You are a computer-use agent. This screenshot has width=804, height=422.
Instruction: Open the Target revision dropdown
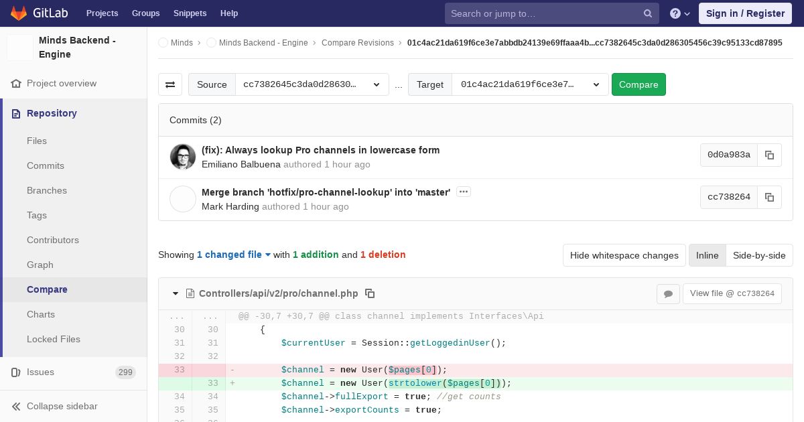531,84
